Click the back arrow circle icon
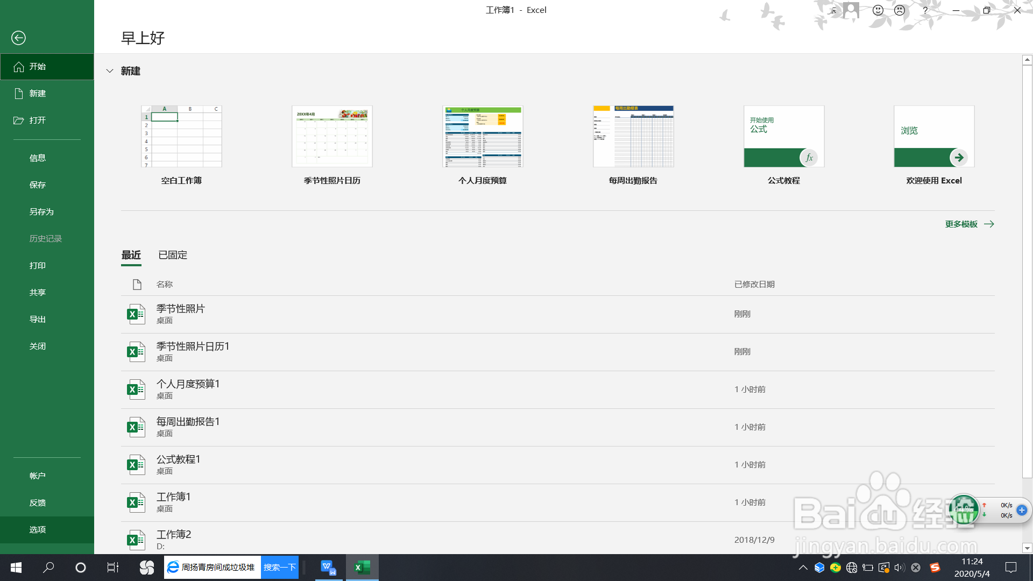The image size is (1033, 581). pos(18,38)
